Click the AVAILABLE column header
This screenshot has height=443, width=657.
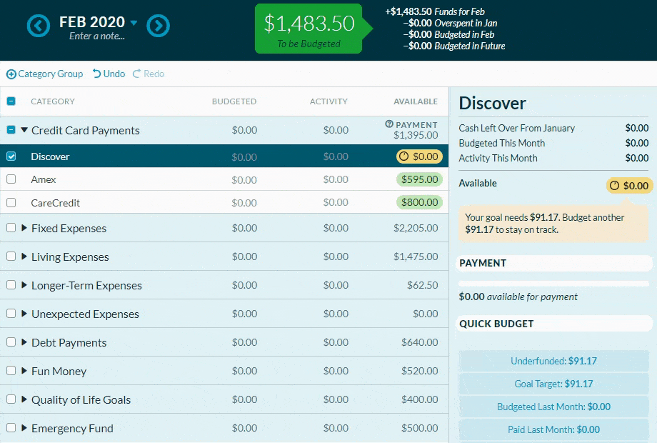tap(415, 101)
